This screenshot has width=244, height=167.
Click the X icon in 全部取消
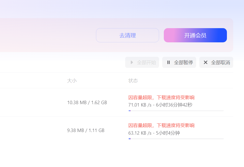coord(206,62)
